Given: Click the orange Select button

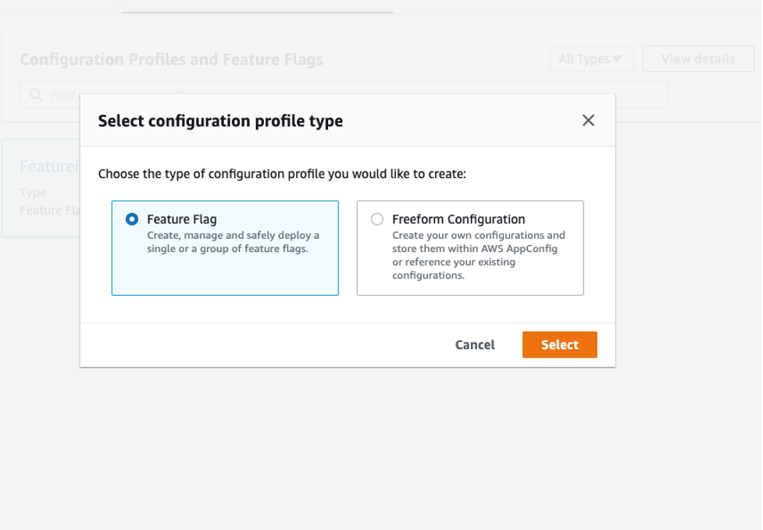Looking at the screenshot, I should click(559, 344).
